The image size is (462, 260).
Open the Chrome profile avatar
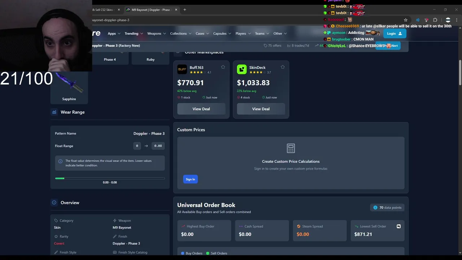coord(448,20)
